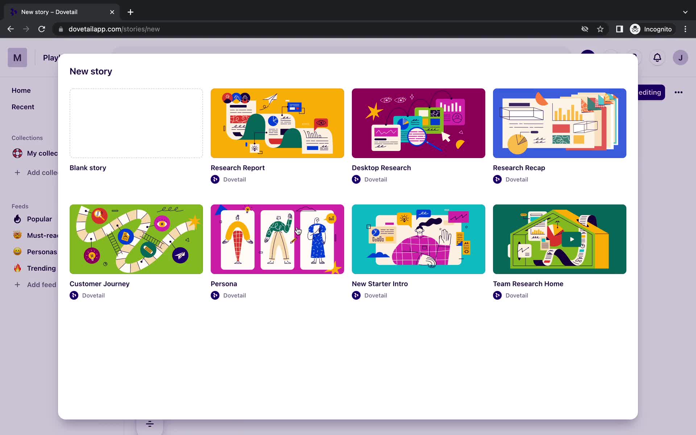Click the Popular feeds icon
The width and height of the screenshot is (696, 435).
(x=17, y=219)
